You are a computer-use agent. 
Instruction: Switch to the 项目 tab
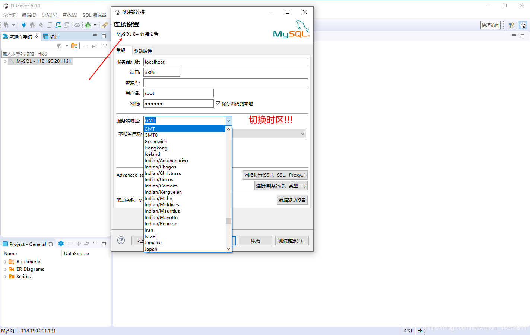click(51, 36)
